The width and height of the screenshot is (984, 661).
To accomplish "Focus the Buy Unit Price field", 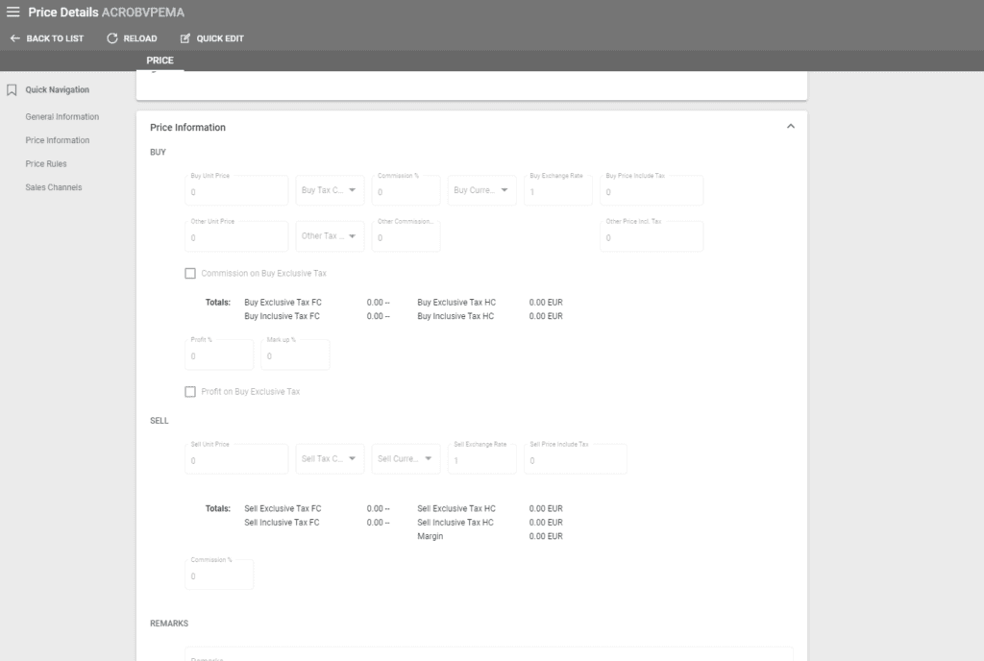I will pos(236,190).
